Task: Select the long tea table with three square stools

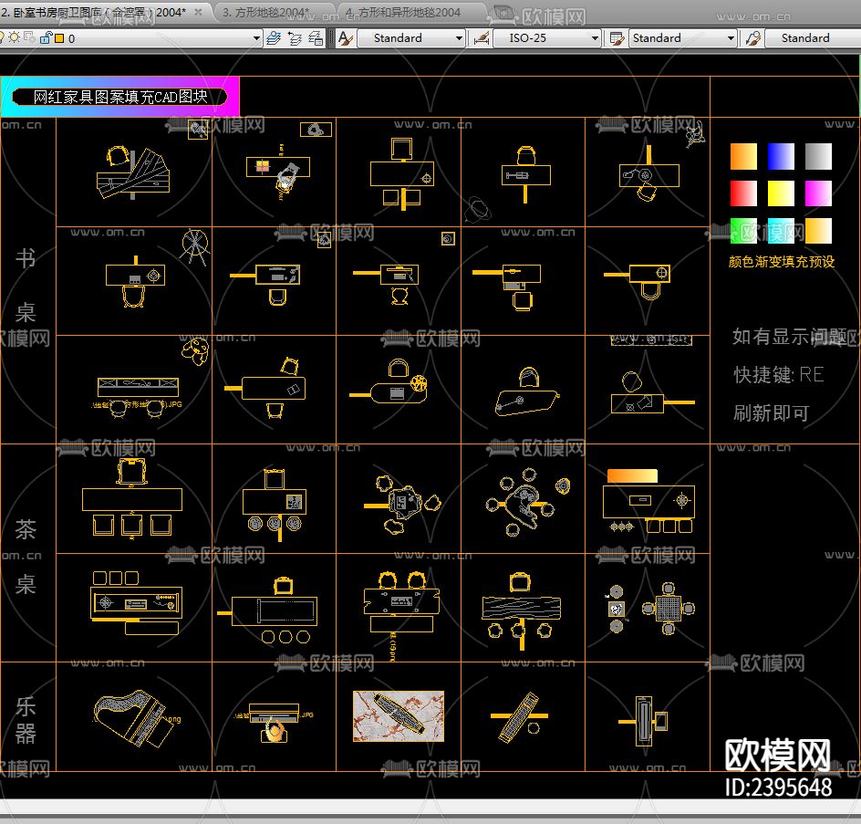Action: point(131,497)
